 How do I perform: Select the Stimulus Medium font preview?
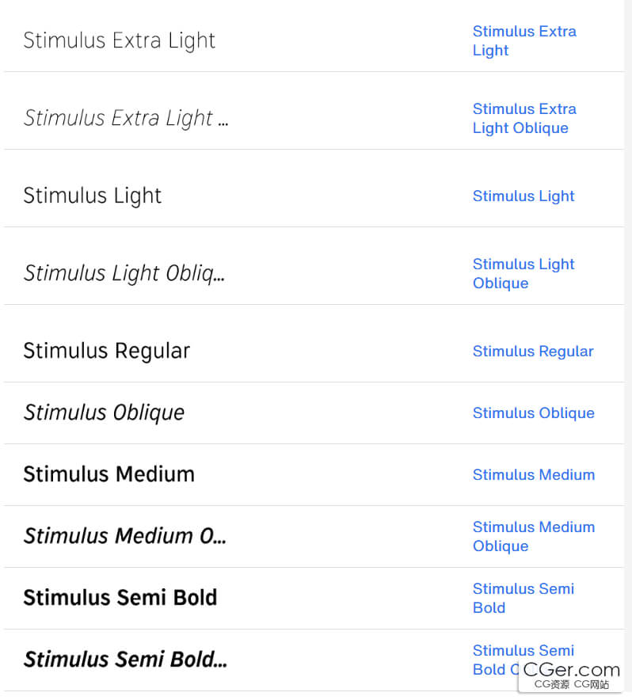(x=109, y=474)
